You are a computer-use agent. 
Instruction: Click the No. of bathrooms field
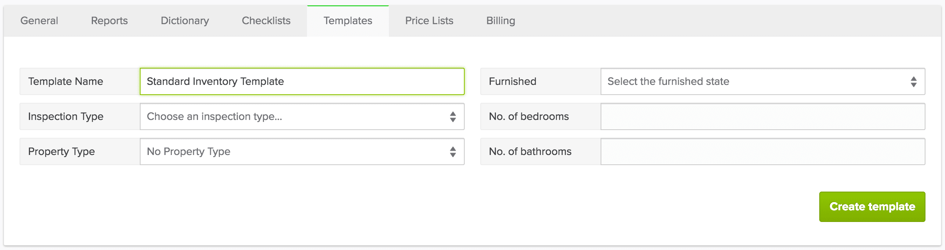761,151
